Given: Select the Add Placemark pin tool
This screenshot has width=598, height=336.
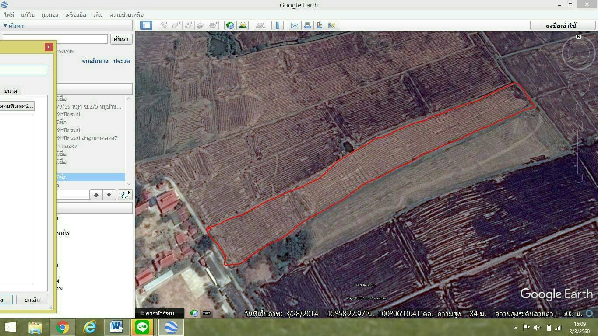Looking at the screenshot, I should pos(164,25).
